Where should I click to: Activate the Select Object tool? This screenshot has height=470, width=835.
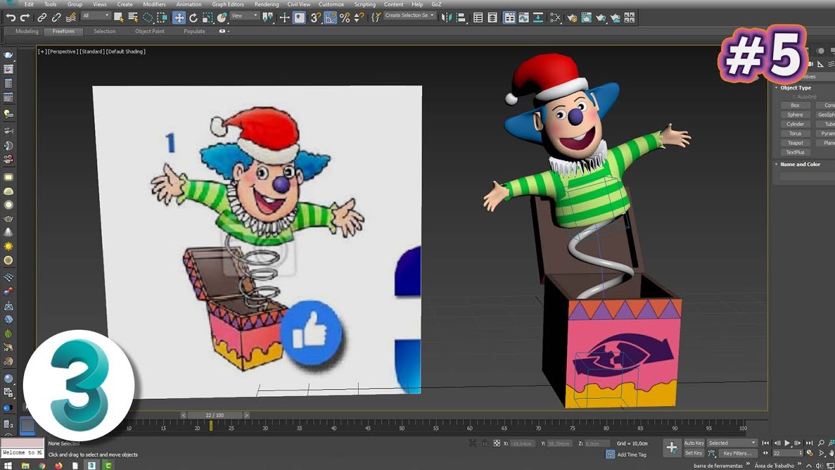pyautogui.click(x=119, y=18)
